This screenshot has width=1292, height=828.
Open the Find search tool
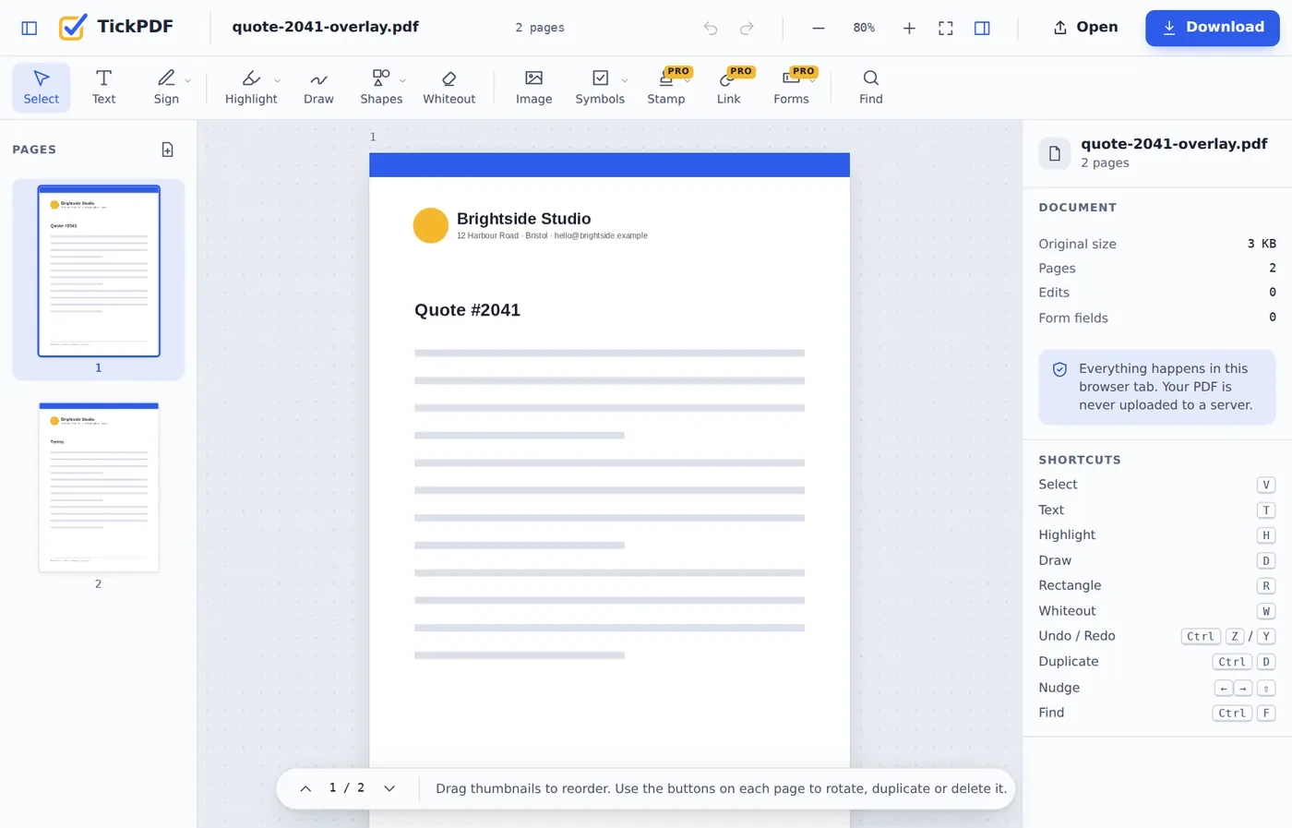[x=870, y=87]
